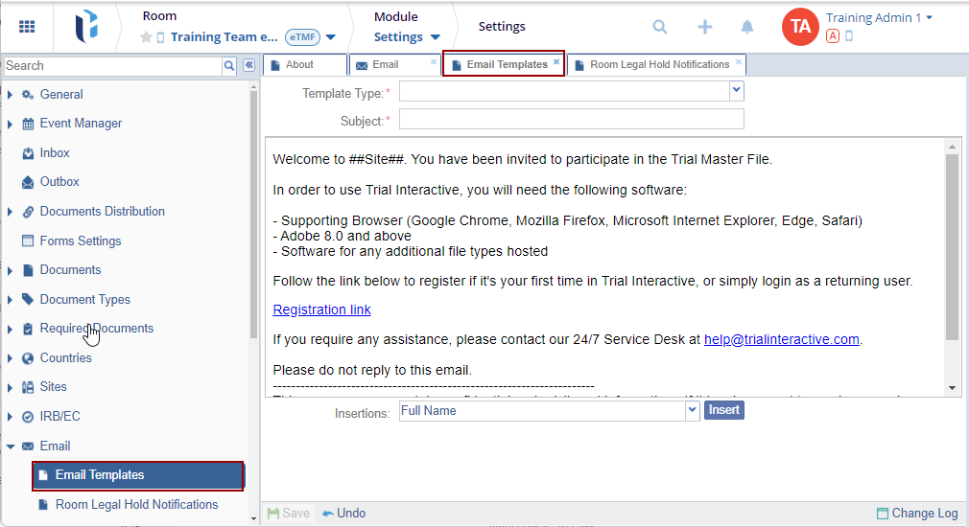
Task: Open notifications bell icon
Action: click(x=747, y=27)
